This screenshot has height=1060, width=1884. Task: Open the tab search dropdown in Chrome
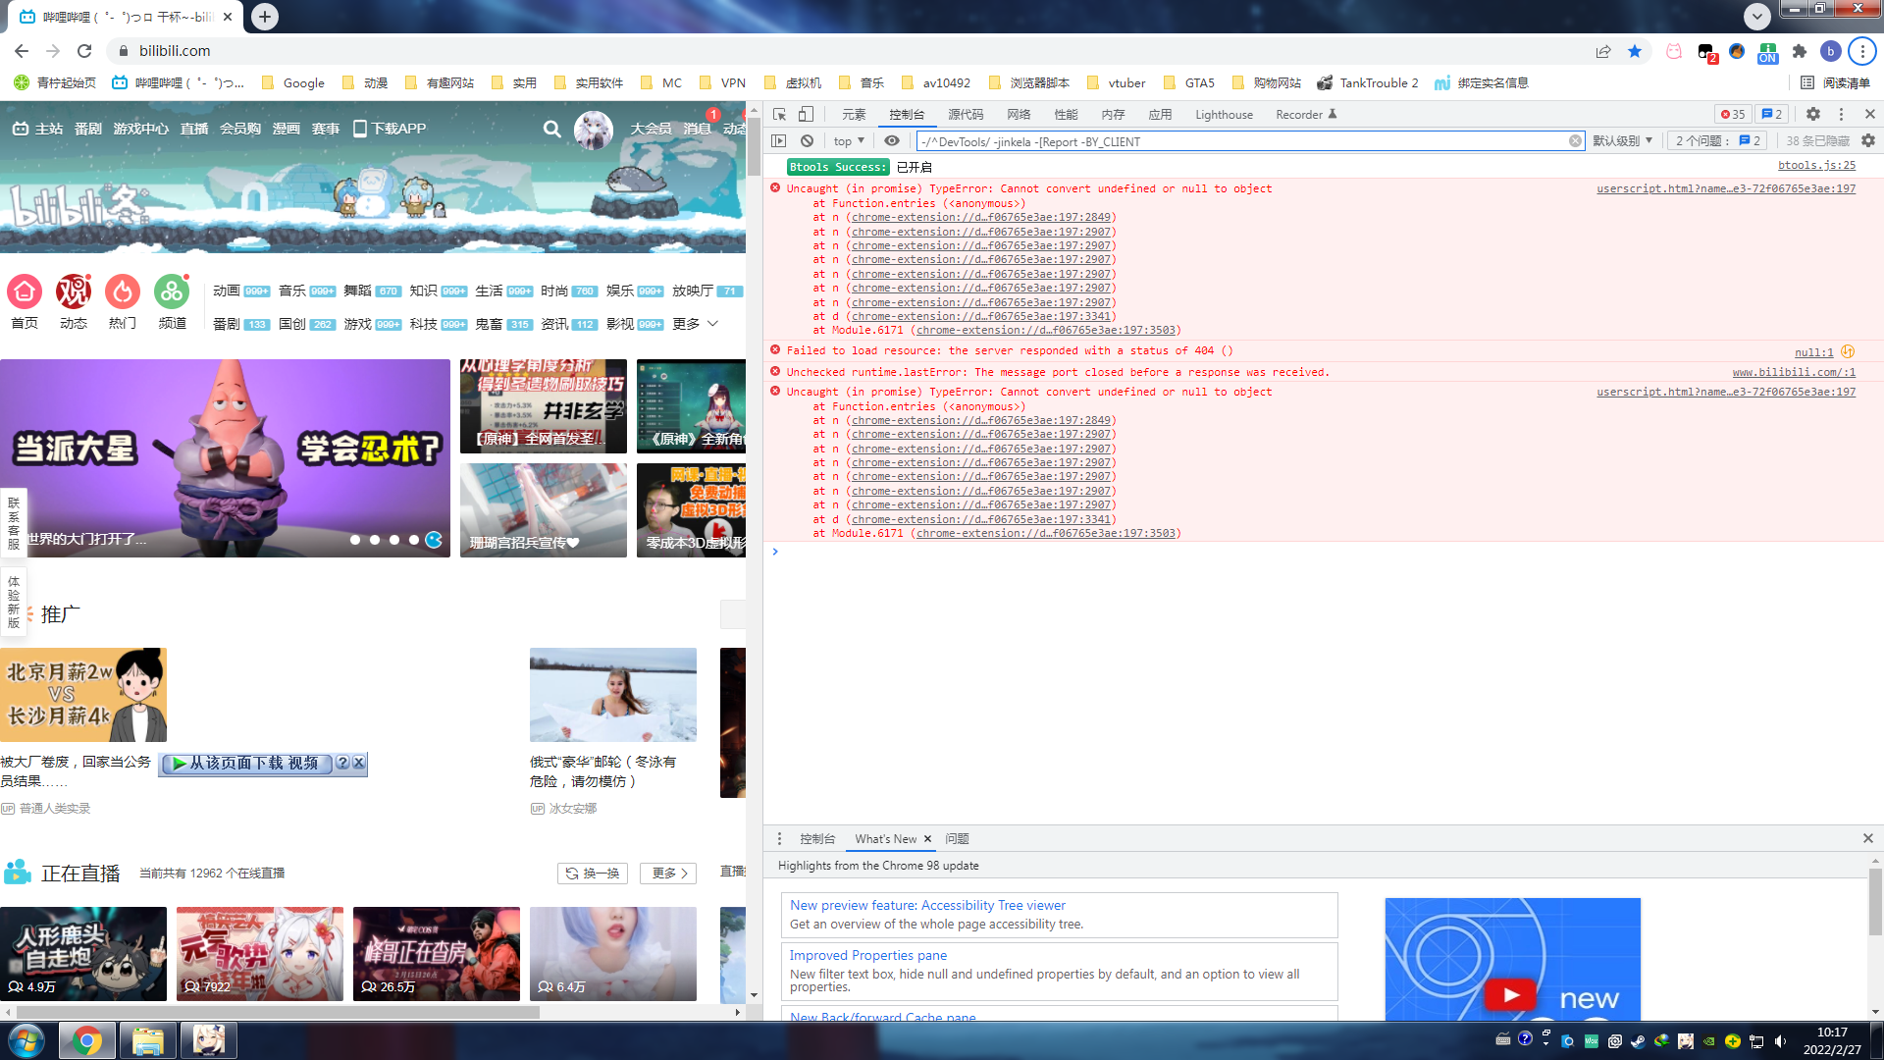click(x=1756, y=16)
